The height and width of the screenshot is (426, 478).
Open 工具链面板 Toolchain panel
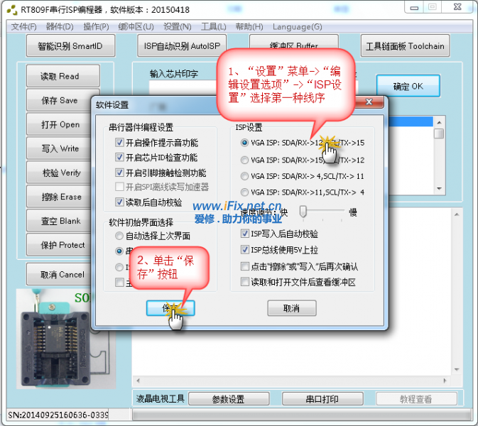(405, 46)
